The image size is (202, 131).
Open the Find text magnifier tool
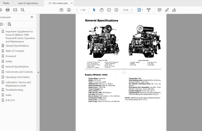click(x=23, y=10)
